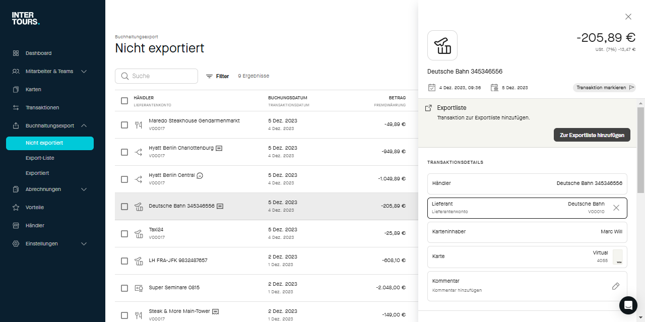Check the Maredo Steakhouse Gendarmenmarkt row checkbox
This screenshot has height=322, width=645.
[x=124, y=125]
